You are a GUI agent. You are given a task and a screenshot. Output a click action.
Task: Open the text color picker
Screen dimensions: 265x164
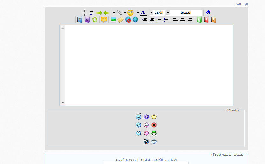pos(143,13)
